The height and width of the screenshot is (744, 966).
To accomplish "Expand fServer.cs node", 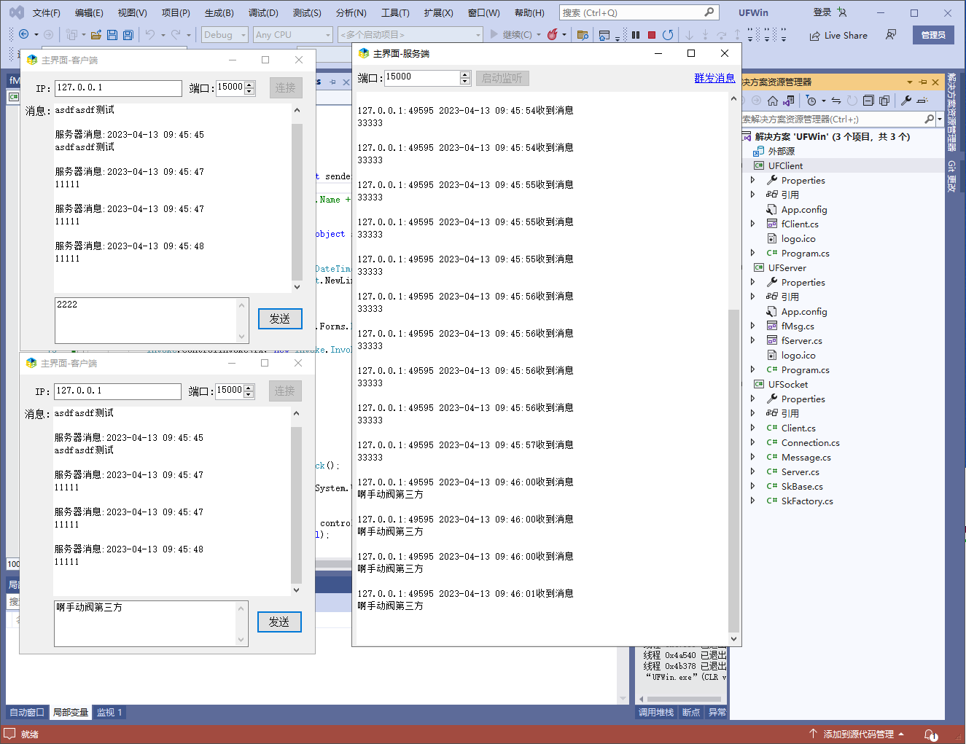I will pos(753,340).
